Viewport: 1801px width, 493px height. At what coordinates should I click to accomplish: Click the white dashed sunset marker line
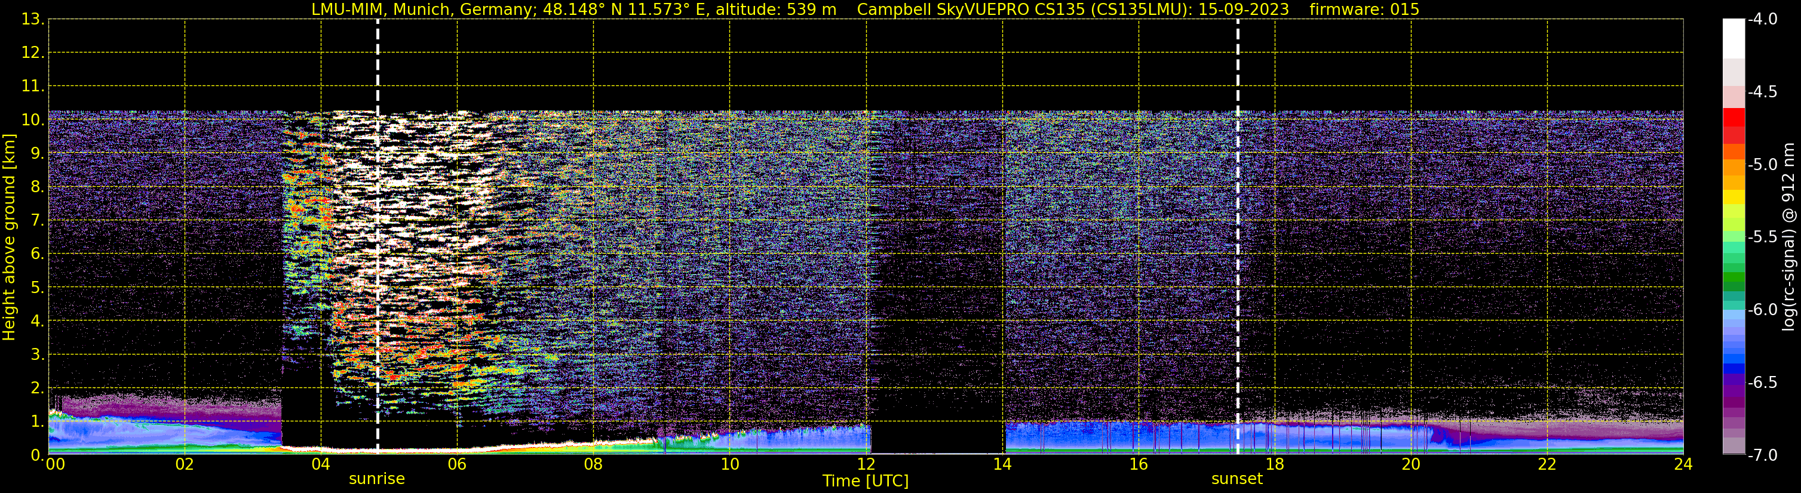point(1238,237)
